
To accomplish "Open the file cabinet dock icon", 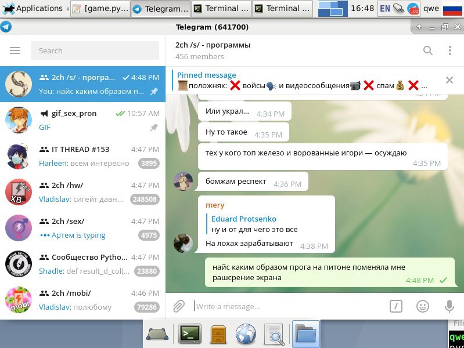I will click(x=218, y=334).
